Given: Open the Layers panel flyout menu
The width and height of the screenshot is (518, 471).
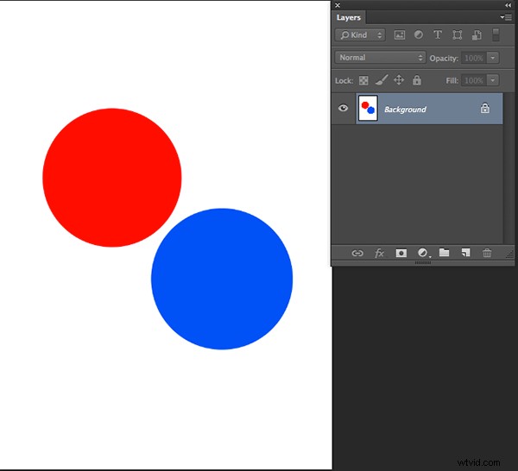Looking at the screenshot, I should pyautogui.click(x=505, y=17).
